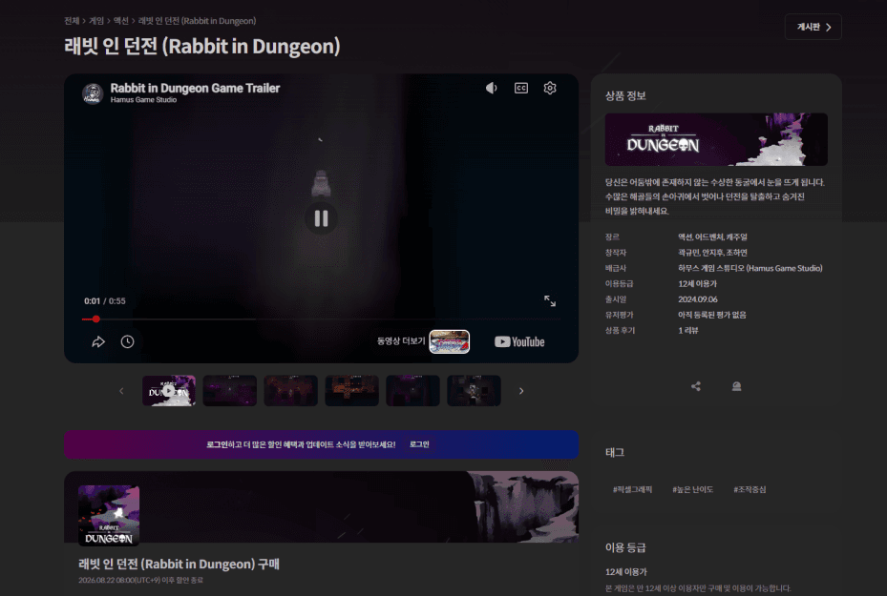
Task: Click the Rabbit in Dungeon Game Trailer title
Action: pos(195,88)
